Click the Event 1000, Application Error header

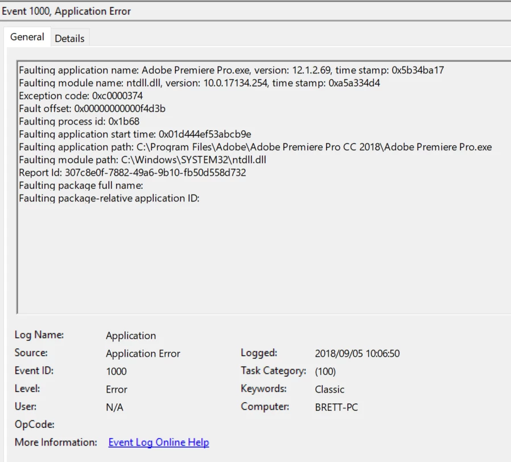[x=66, y=11]
